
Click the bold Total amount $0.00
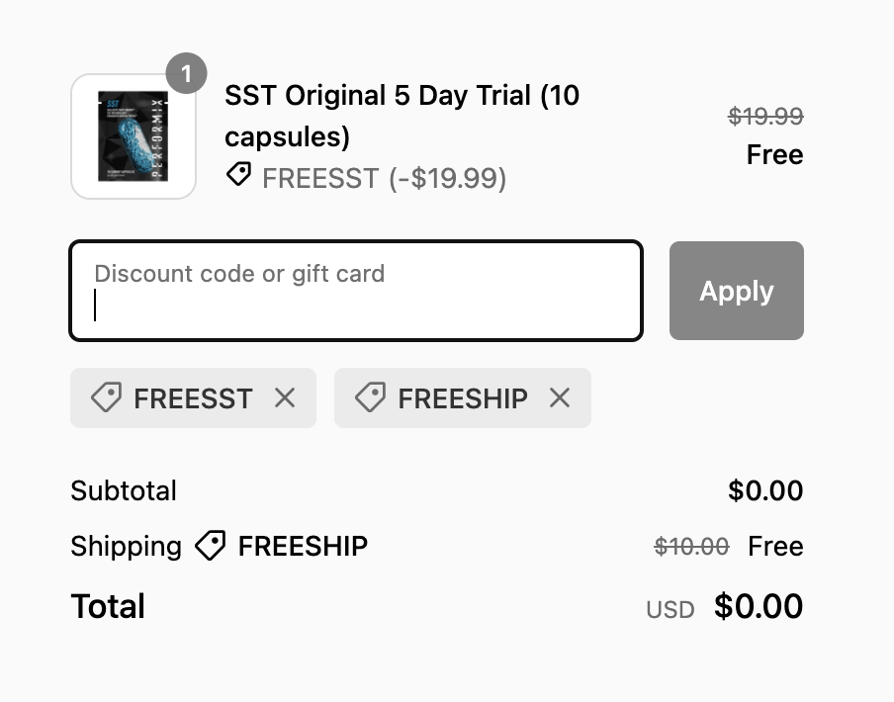click(759, 606)
